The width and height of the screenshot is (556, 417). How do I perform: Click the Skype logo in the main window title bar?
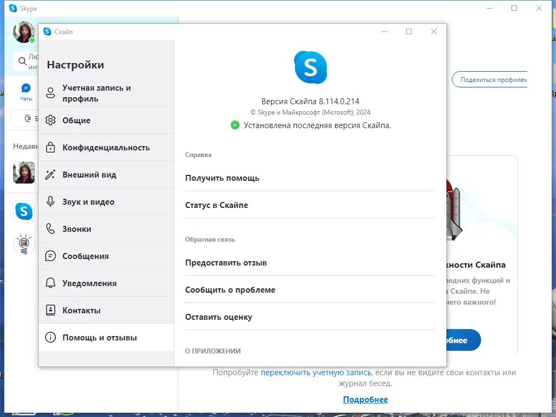(13, 8)
